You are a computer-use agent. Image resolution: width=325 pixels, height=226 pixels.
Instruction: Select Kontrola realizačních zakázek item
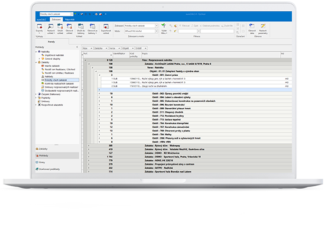[59, 83]
